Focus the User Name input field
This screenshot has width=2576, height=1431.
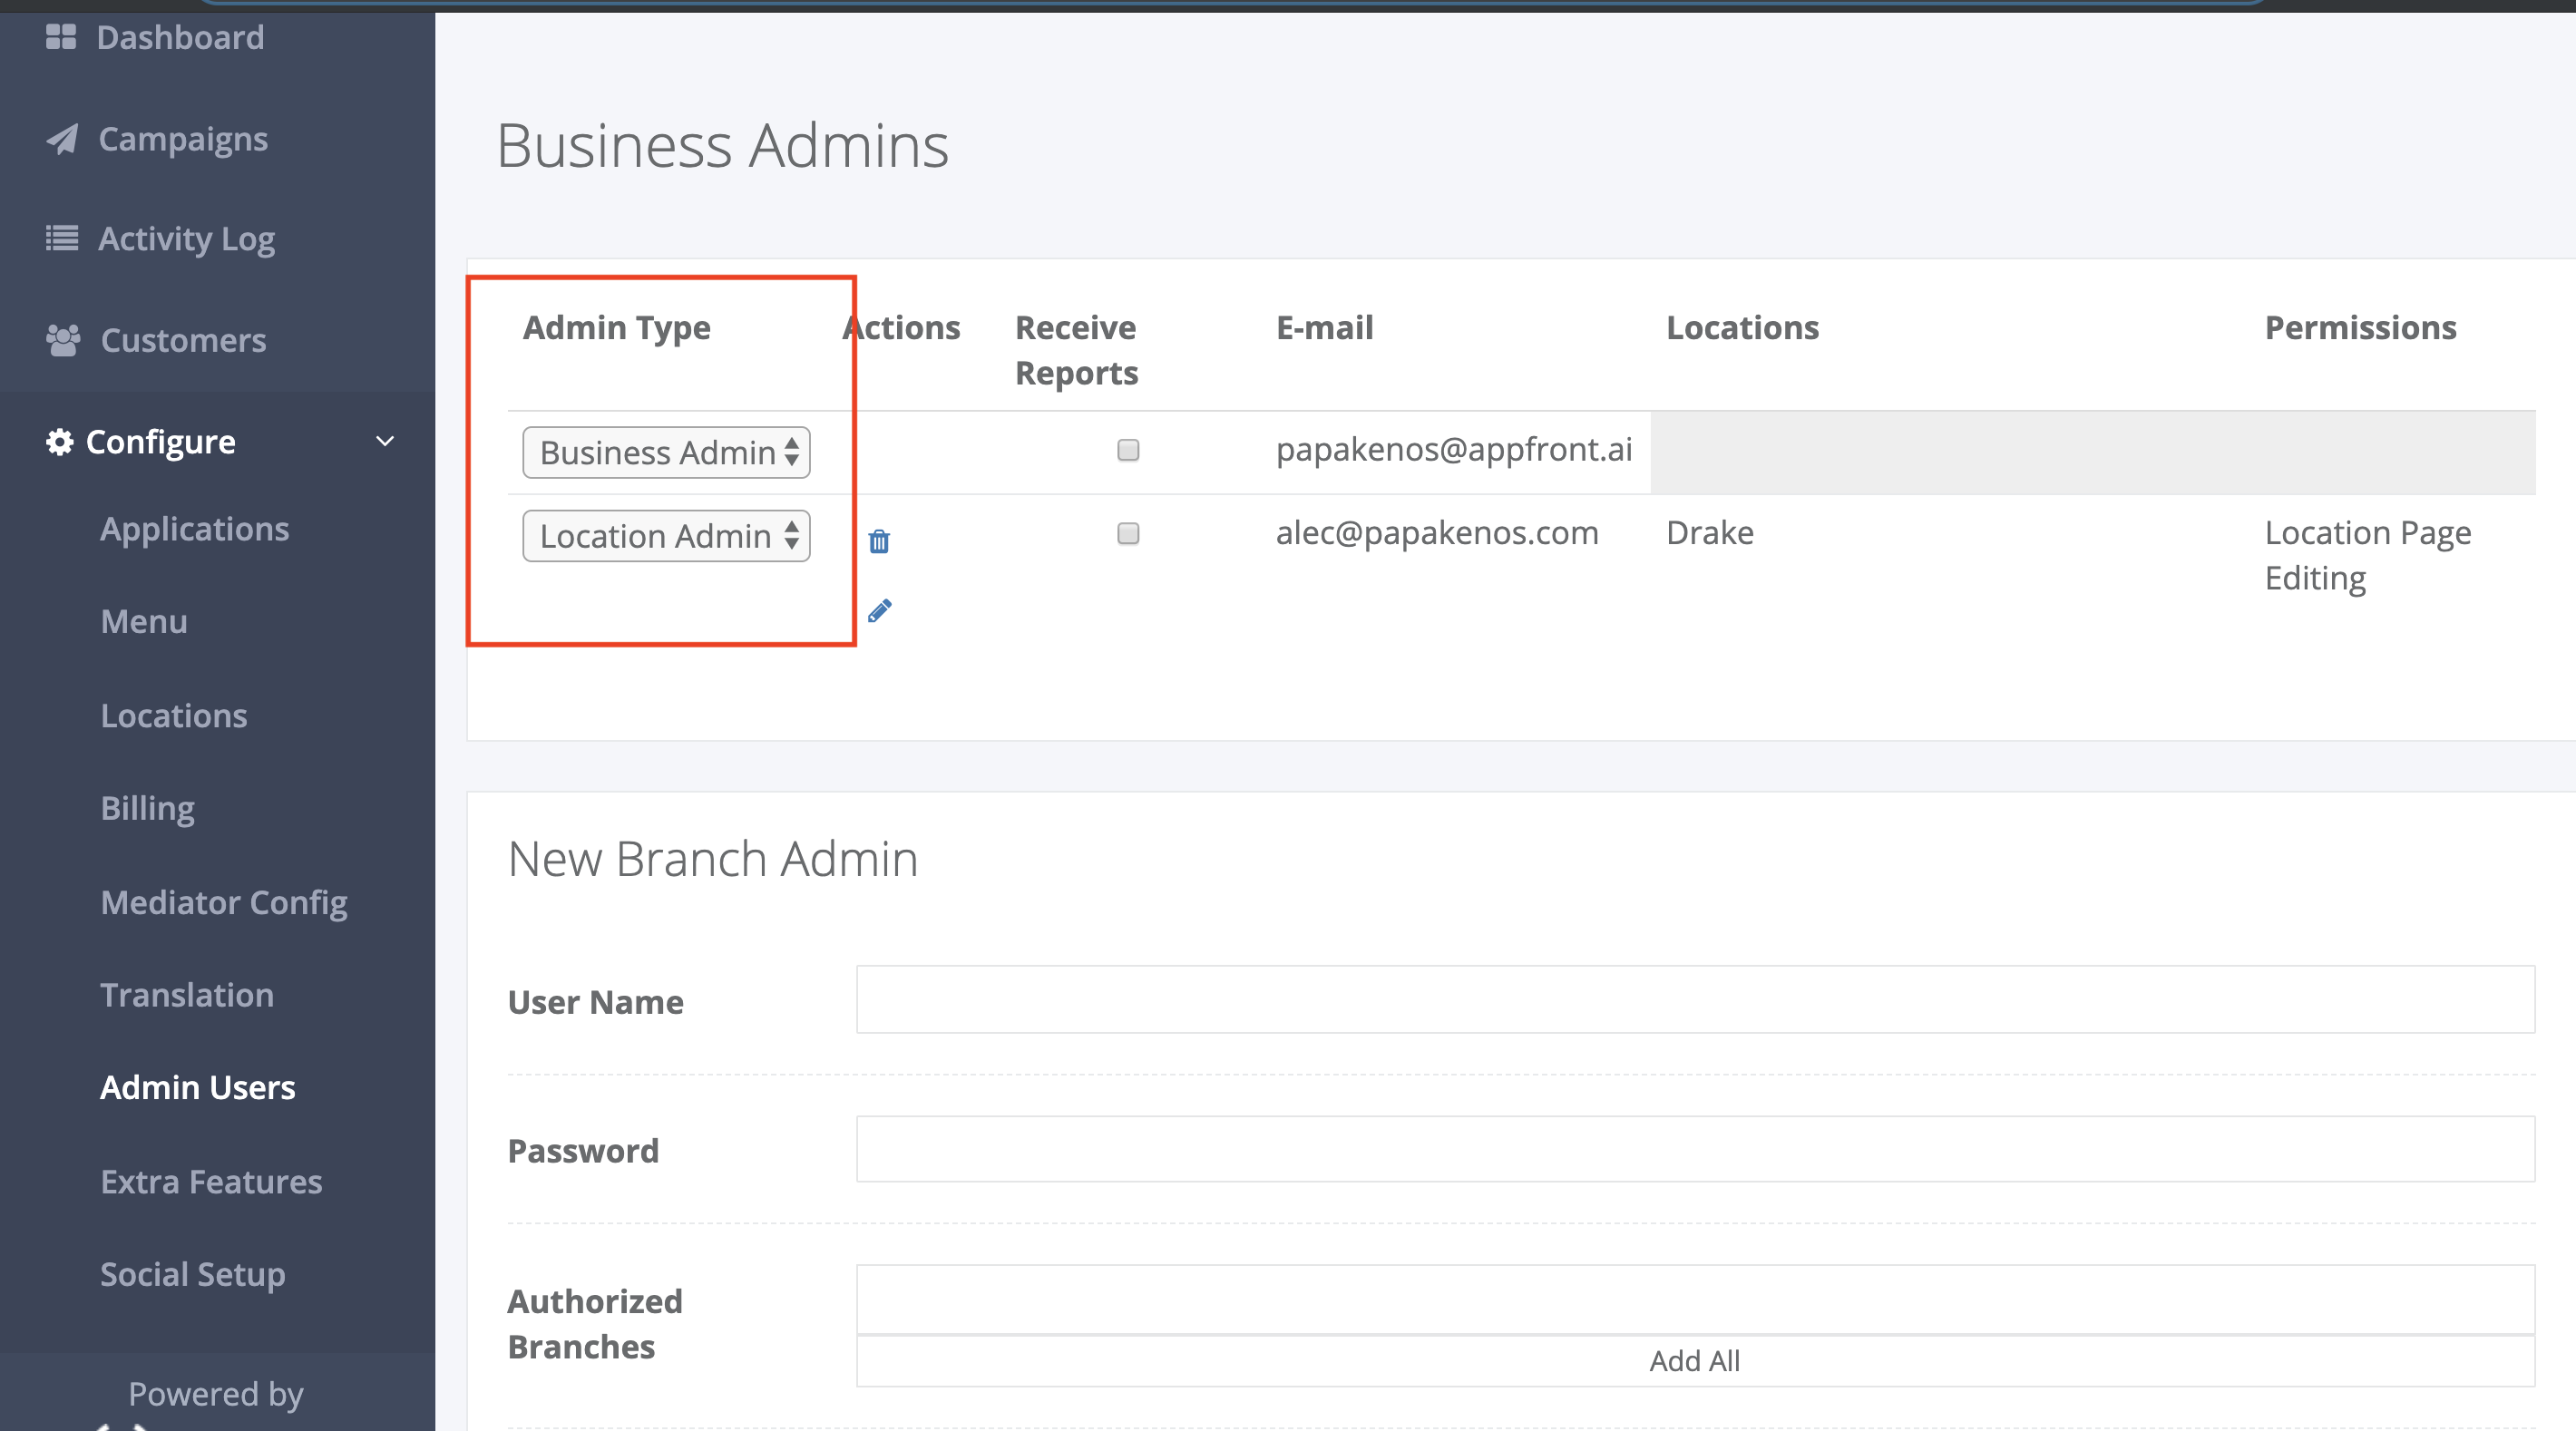1695,999
